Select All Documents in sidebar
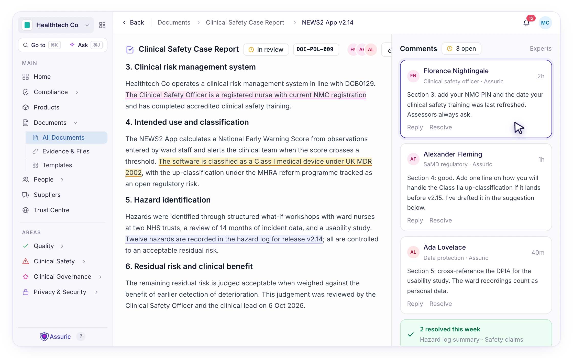Viewport: 573px width, 358px height. click(x=67, y=138)
